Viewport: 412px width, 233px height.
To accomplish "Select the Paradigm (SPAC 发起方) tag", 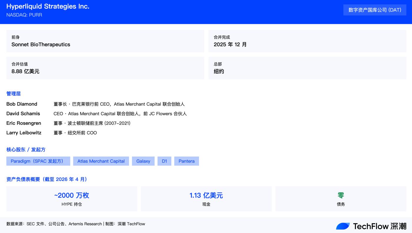I will pyautogui.click(x=38, y=161).
